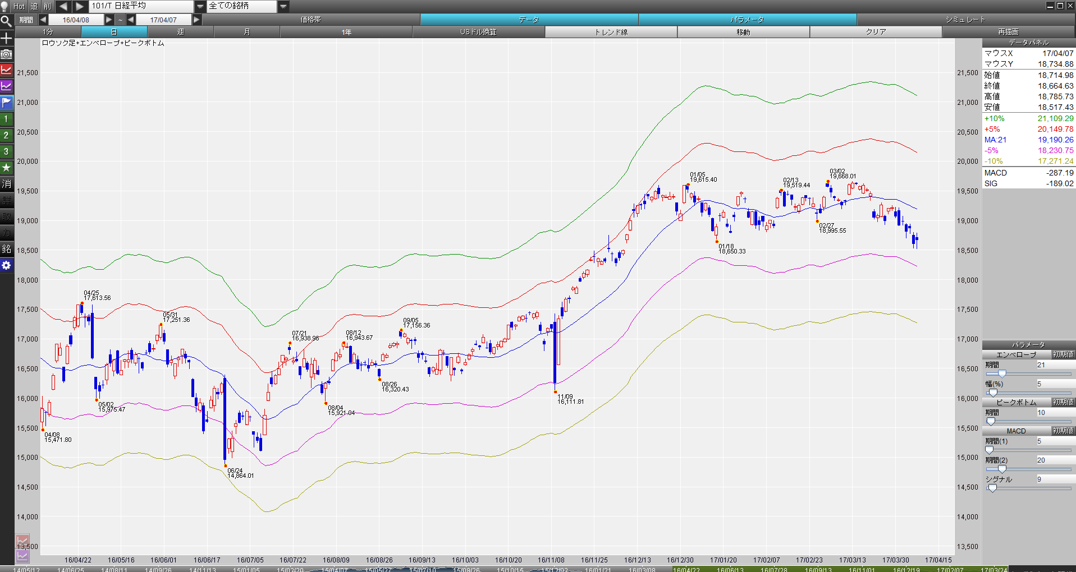Reset MACD with 初期値 button
The height and width of the screenshot is (572, 1076).
tap(1063, 431)
